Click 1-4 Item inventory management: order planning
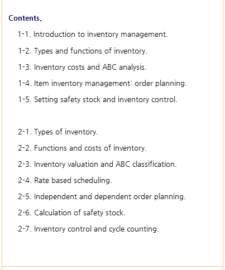Image resolution: width=225 pixels, height=270 pixels. click(102, 84)
